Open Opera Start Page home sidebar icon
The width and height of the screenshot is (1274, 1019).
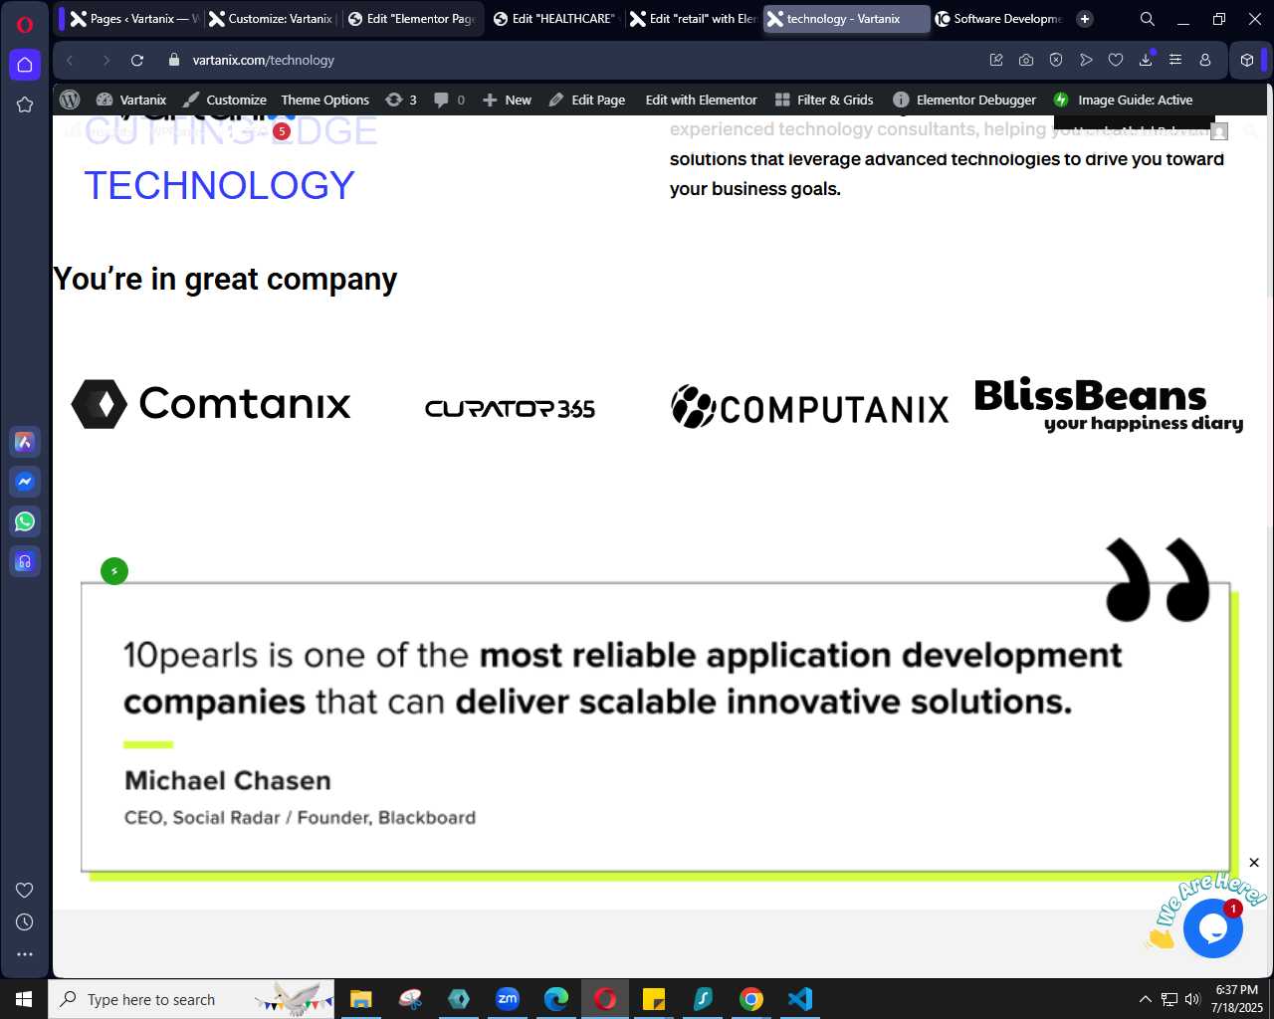click(x=25, y=65)
